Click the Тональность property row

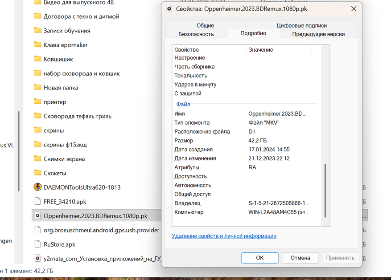(x=247, y=76)
